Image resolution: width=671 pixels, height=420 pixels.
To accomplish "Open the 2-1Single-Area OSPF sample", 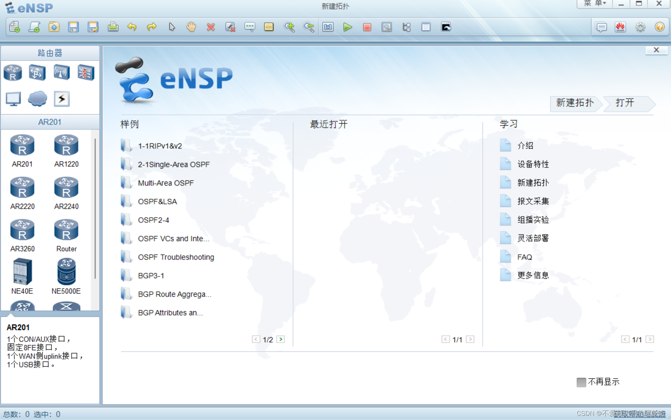I will tap(173, 164).
